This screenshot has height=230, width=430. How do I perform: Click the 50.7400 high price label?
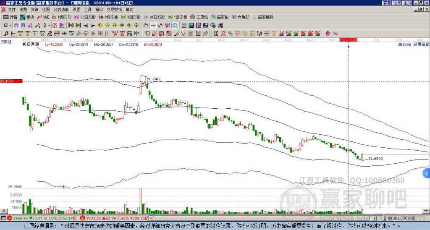(x=154, y=79)
